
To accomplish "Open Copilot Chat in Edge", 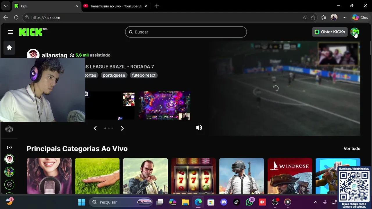I will point(360,17).
